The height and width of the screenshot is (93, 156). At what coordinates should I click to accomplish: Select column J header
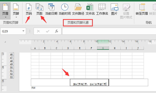[138, 48]
